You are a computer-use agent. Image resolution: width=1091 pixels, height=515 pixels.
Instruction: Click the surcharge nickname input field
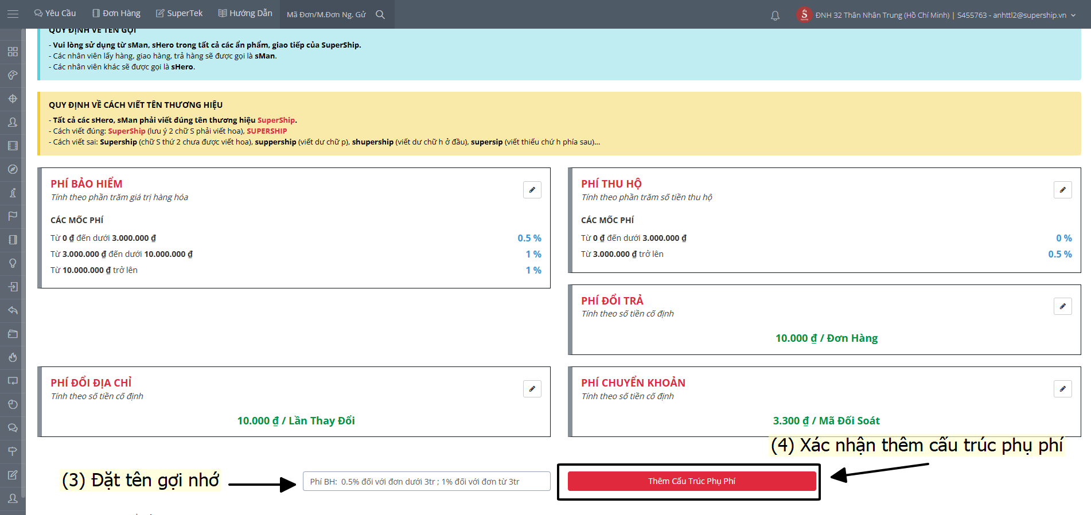[426, 481]
